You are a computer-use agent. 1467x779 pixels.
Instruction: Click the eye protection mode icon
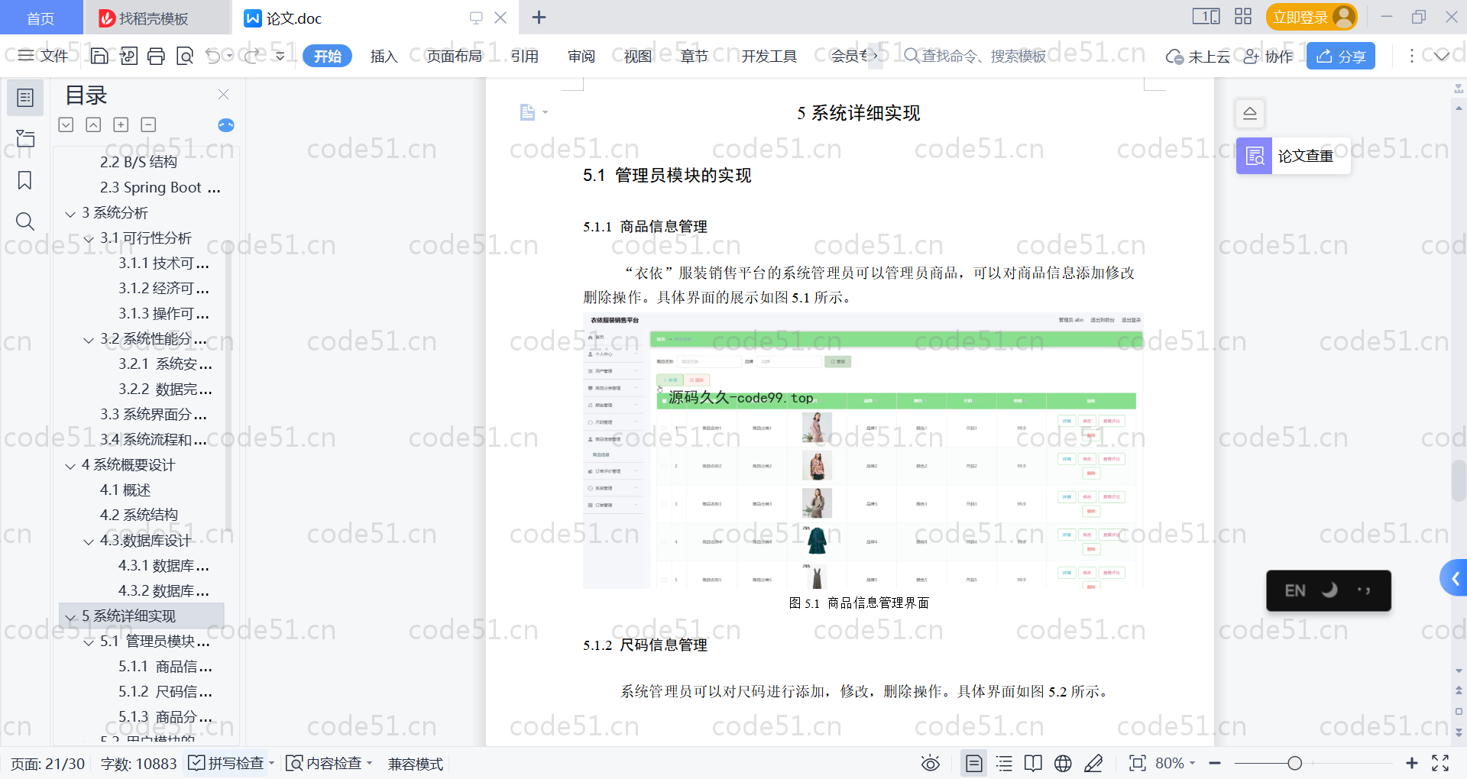pos(930,763)
